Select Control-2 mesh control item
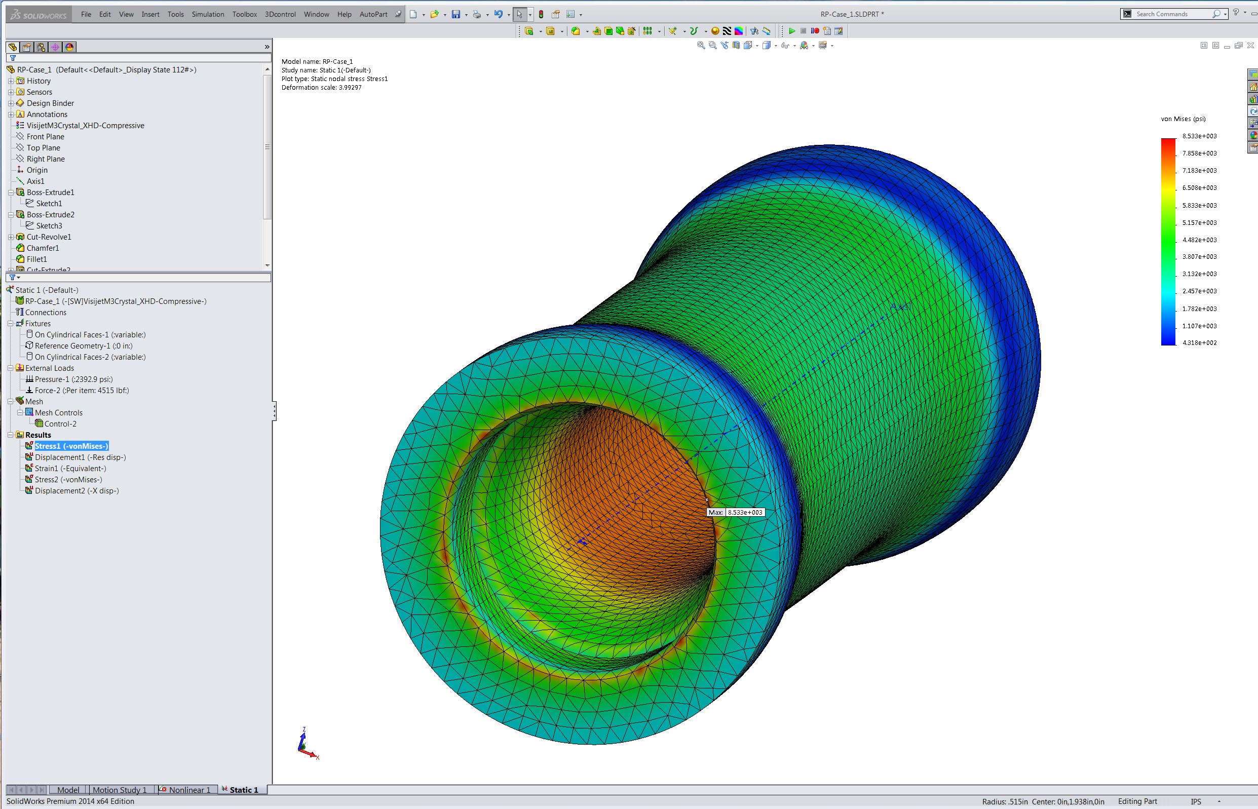Image resolution: width=1258 pixels, height=809 pixels. [60, 424]
